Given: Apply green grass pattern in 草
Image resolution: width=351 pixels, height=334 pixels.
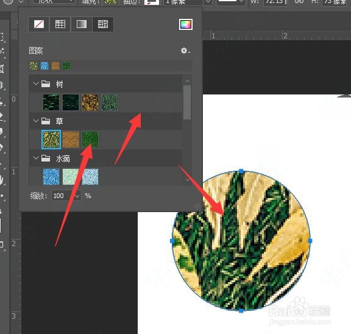Looking at the screenshot, I should pos(90,140).
